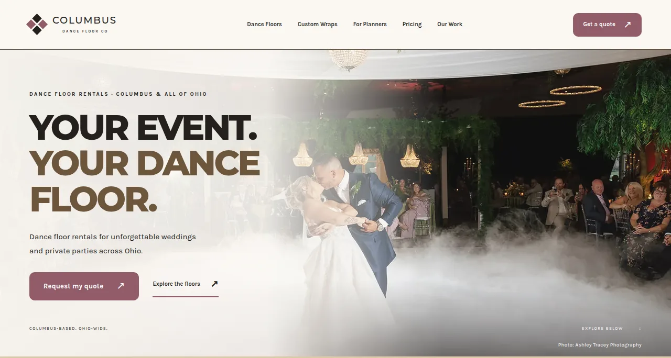Click the Request my quote button
Screen dimensions: 671x358
tap(84, 286)
